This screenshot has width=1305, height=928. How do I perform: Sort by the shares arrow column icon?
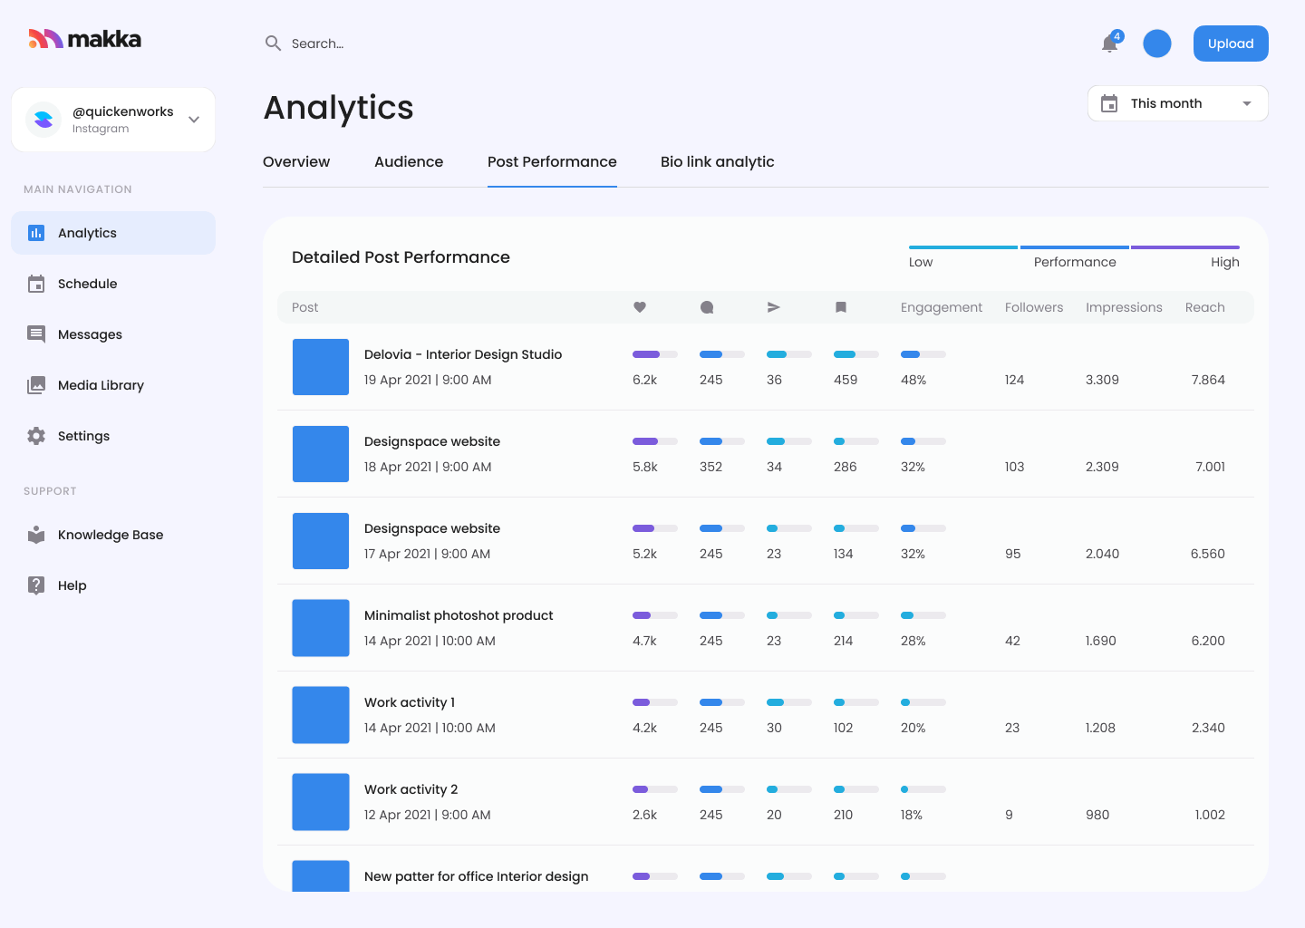pos(774,307)
